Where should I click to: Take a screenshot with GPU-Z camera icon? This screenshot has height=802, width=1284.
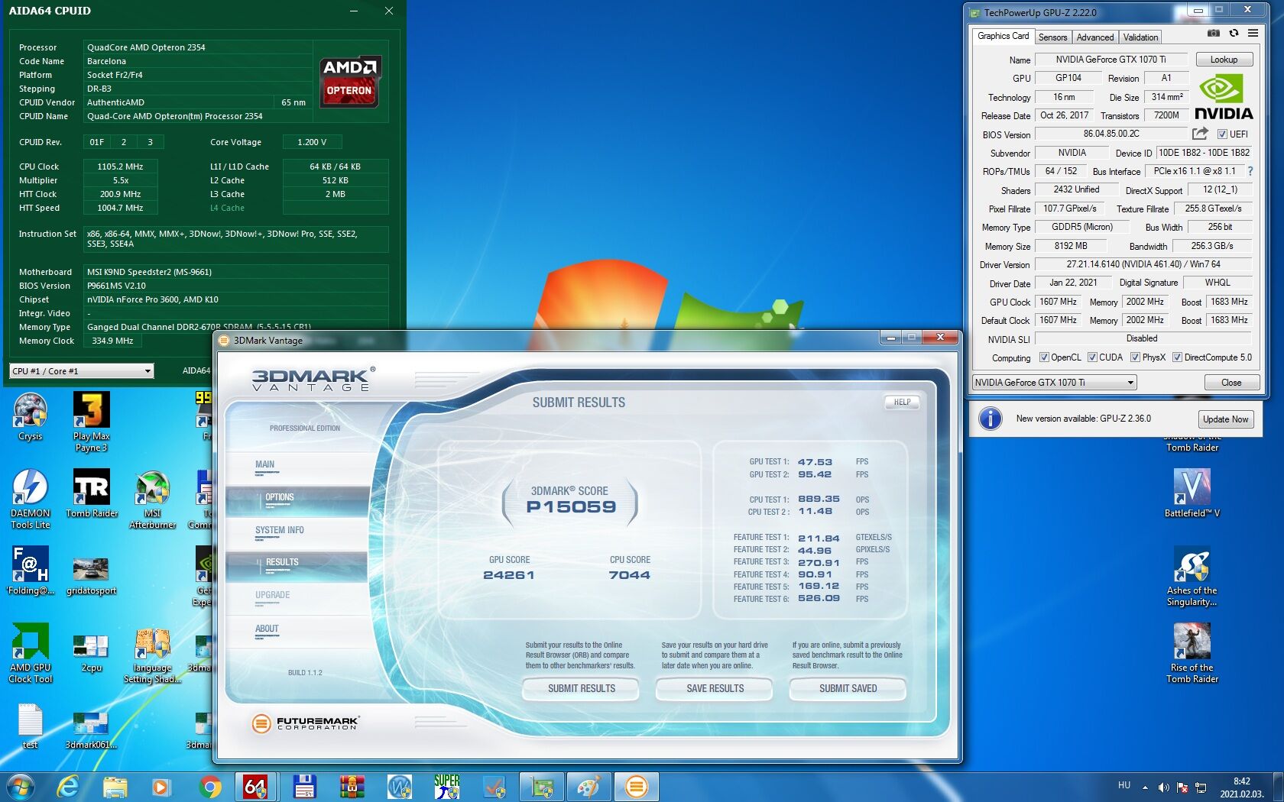point(1213,34)
